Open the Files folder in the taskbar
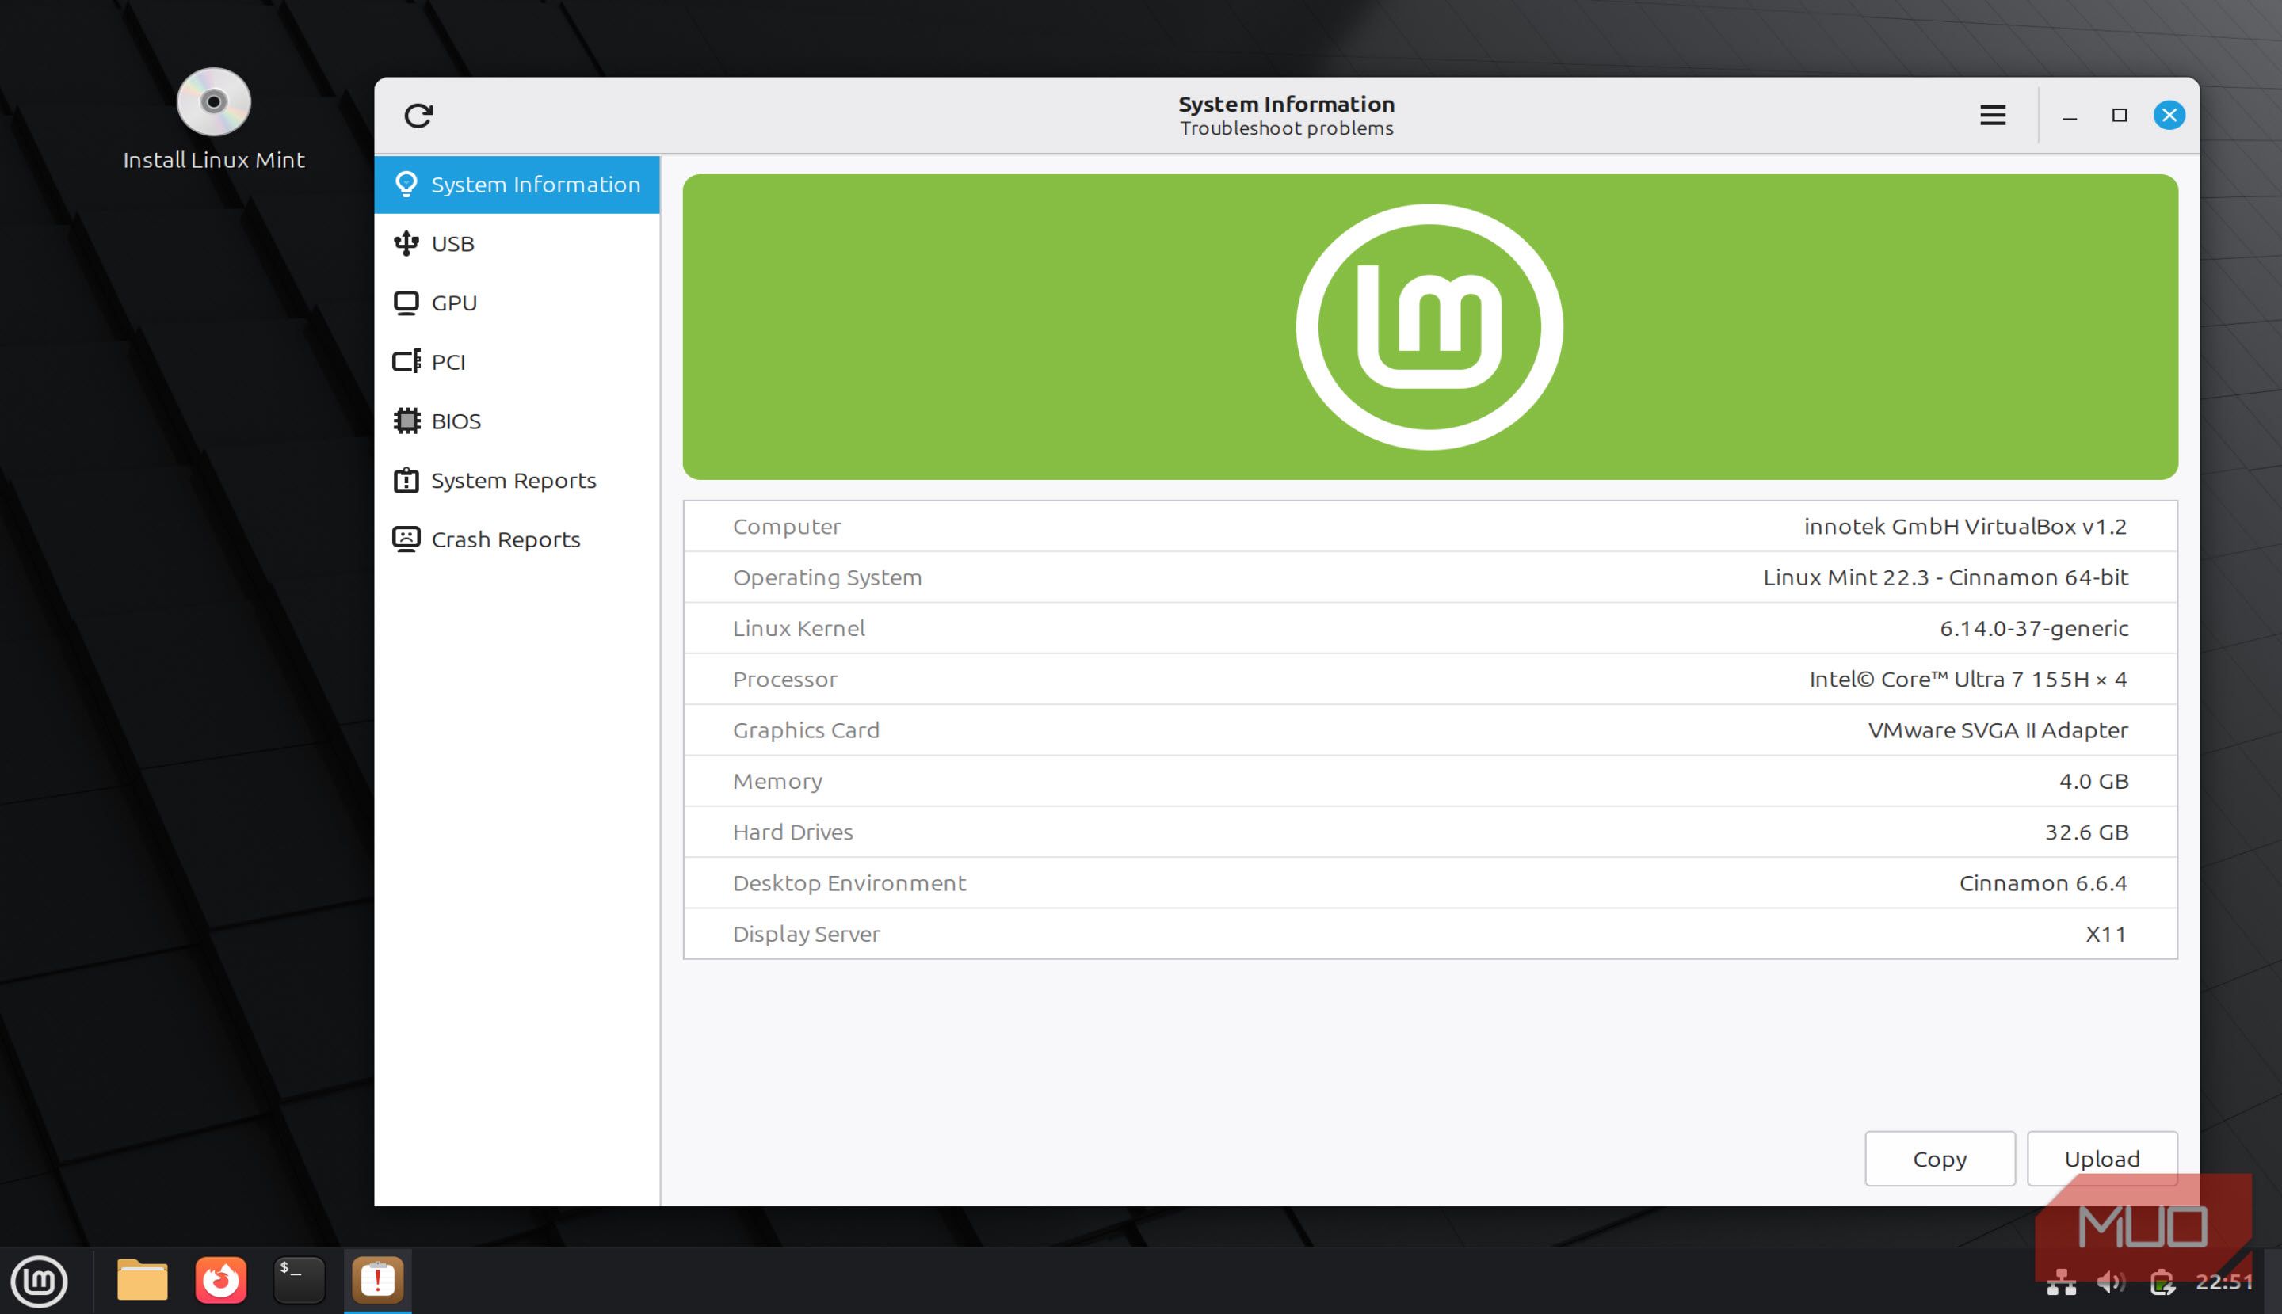2282x1314 pixels. [142, 1280]
